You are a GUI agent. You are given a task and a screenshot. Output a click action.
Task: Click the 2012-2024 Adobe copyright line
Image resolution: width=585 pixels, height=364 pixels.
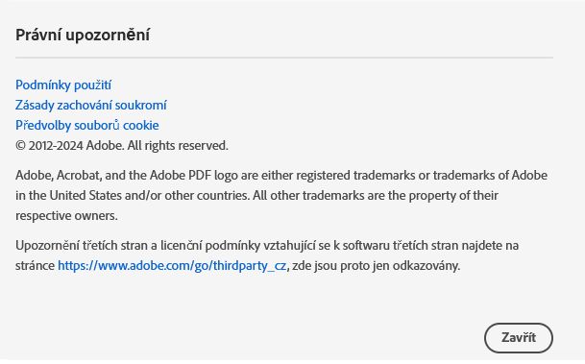122,145
